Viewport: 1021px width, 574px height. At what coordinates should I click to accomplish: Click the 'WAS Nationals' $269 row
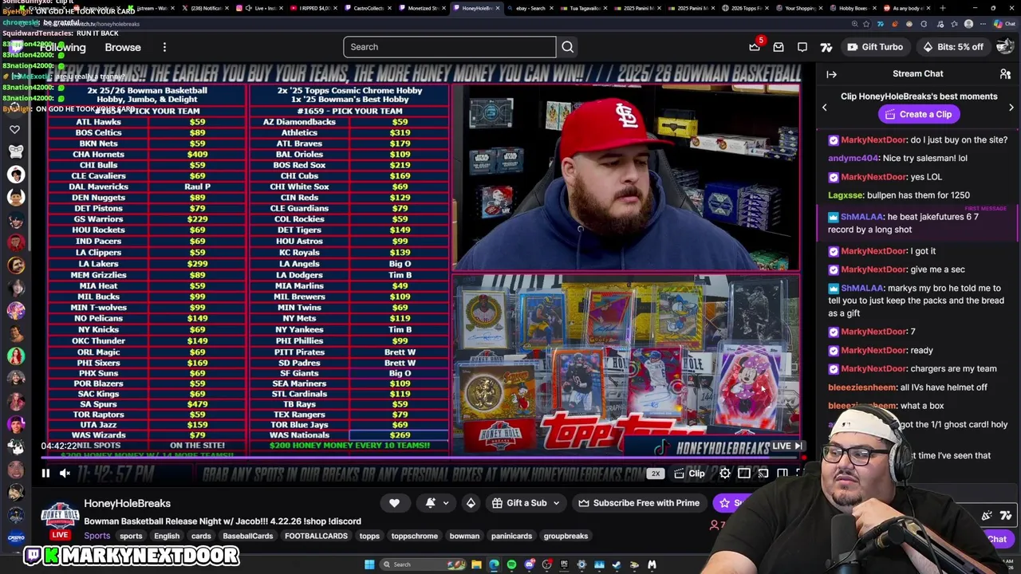tap(349, 435)
